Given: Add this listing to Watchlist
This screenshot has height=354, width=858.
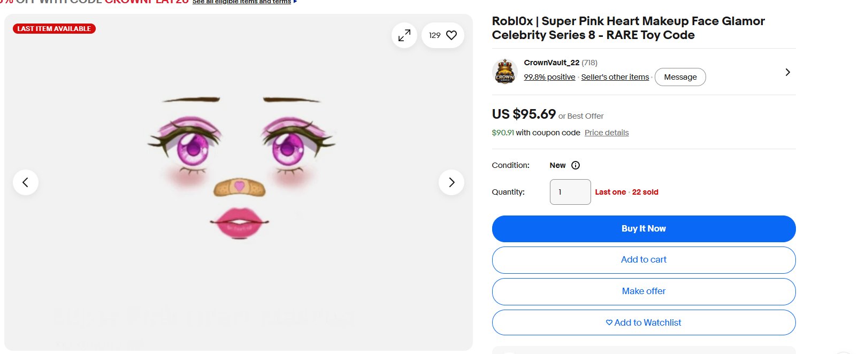Looking at the screenshot, I should coord(643,322).
